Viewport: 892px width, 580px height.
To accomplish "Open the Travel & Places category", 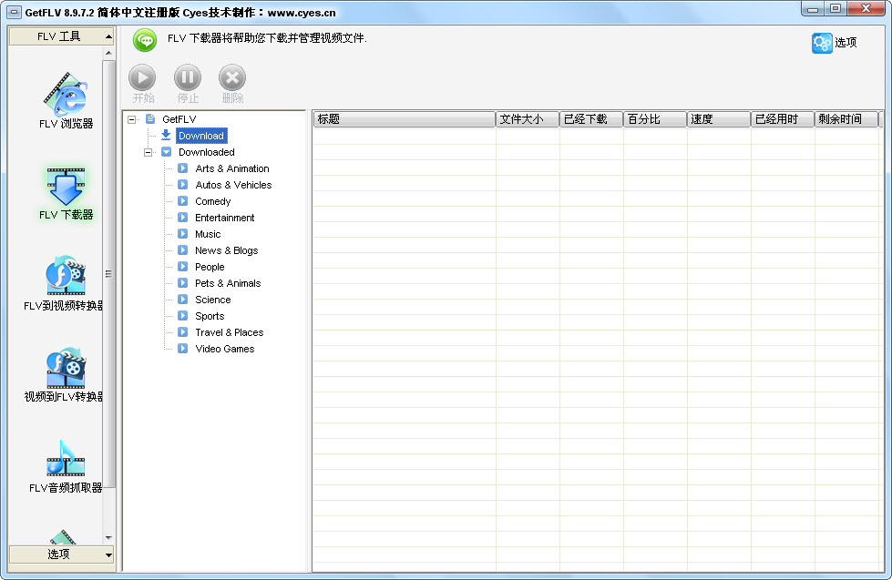I will click(x=230, y=332).
